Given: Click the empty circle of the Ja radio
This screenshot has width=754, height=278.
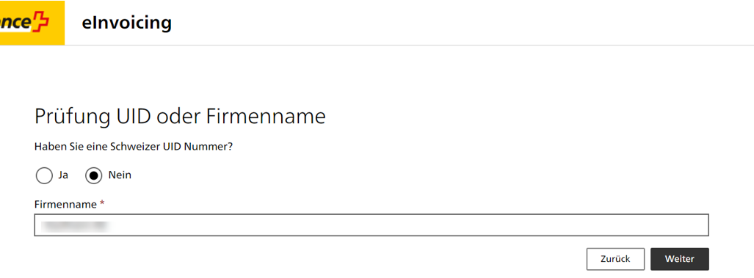Looking at the screenshot, I should click(x=44, y=176).
